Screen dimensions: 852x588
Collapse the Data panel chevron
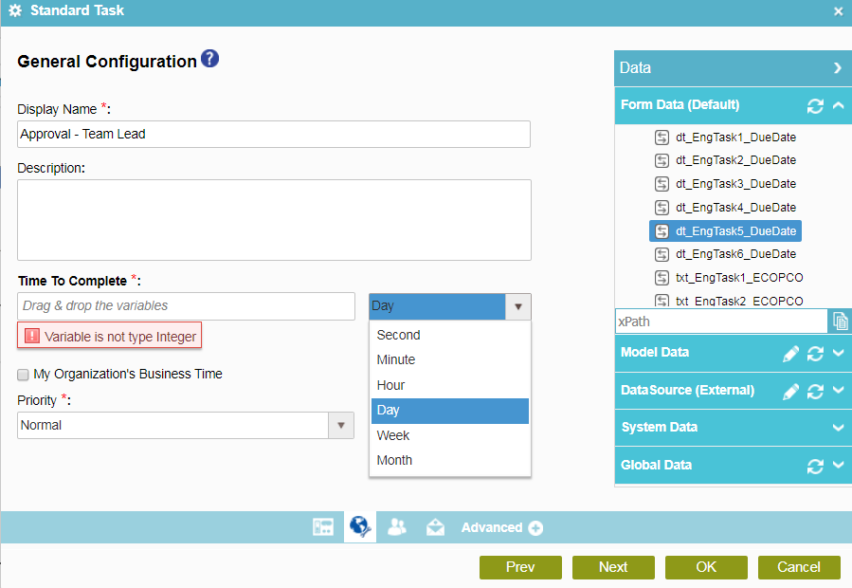pyautogui.click(x=838, y=68)
